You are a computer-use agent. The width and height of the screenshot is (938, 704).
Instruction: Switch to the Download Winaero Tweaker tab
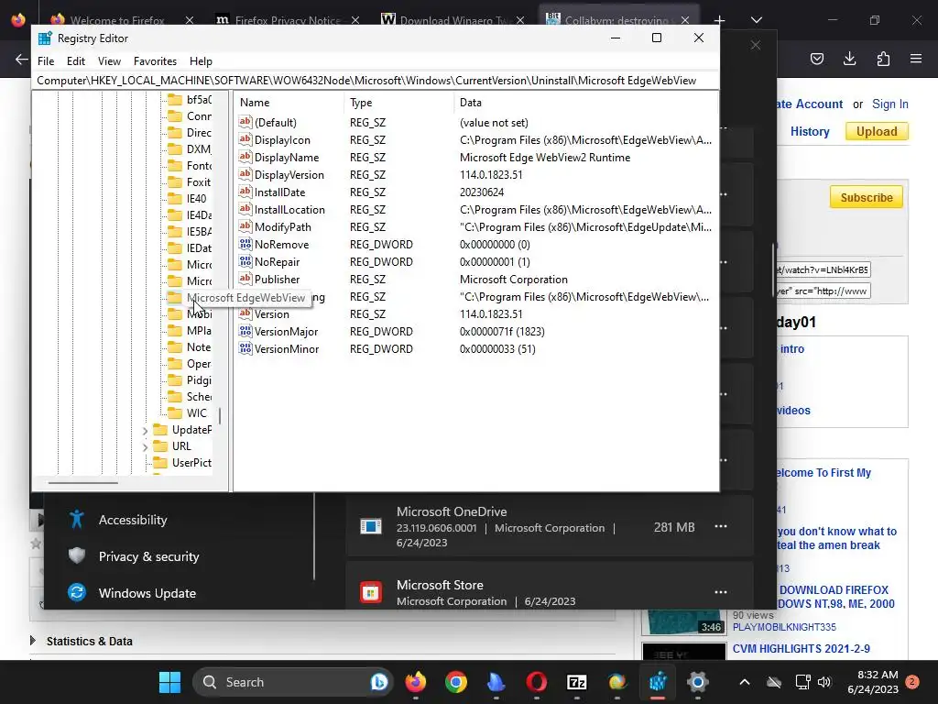453,20
